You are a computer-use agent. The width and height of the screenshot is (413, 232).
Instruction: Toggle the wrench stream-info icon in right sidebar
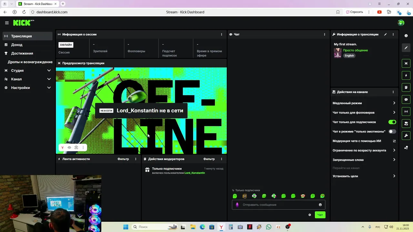(406, 135)
